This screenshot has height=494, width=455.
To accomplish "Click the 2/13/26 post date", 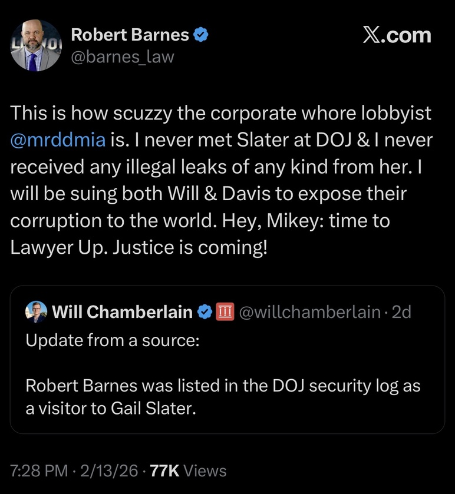I will click(110, 470).
